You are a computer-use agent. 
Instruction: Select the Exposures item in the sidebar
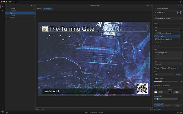[x=20, y=13]
